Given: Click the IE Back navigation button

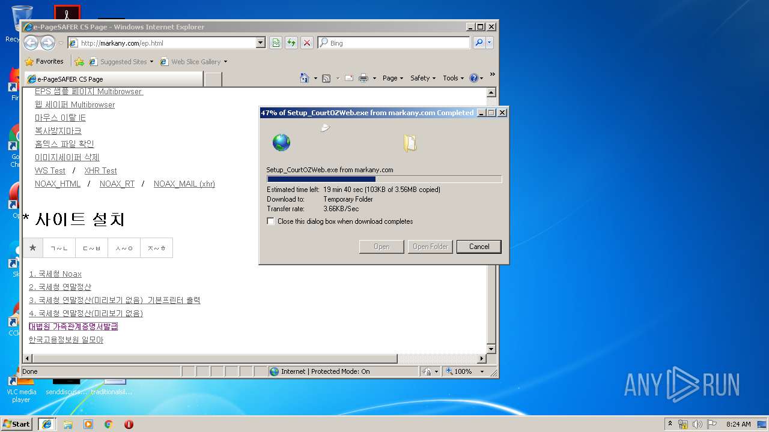Looking at the screenshot, I should pyautogui.click(x=31, y=43).
